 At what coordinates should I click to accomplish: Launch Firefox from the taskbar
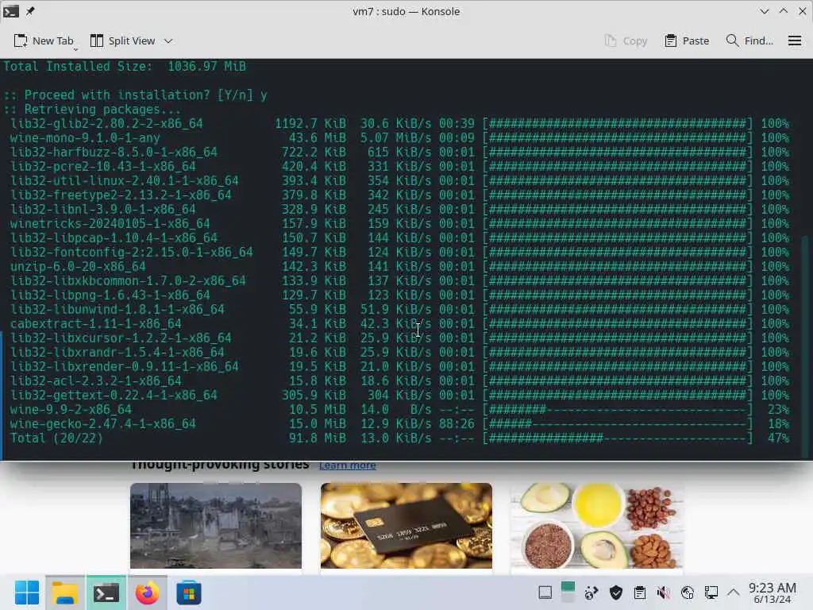click(x=147, y=593)
